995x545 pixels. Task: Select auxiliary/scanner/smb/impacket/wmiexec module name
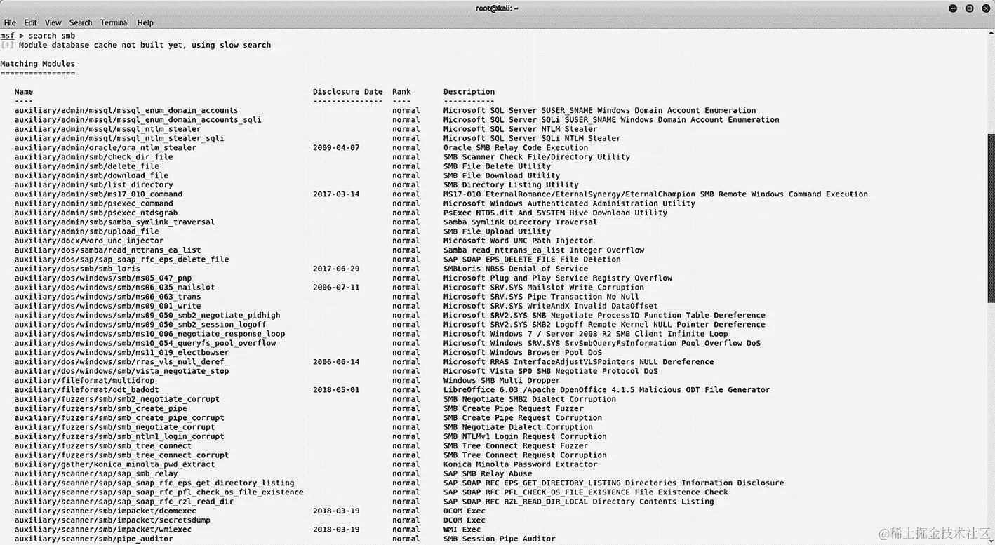tap(103, 530)
